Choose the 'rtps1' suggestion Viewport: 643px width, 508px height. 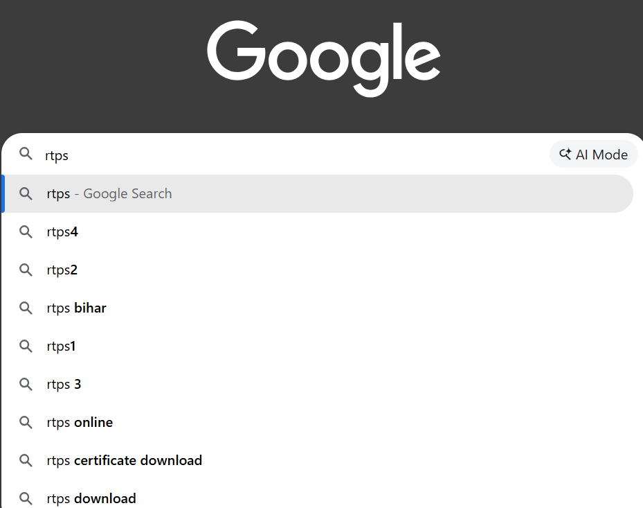click(62, 347)
